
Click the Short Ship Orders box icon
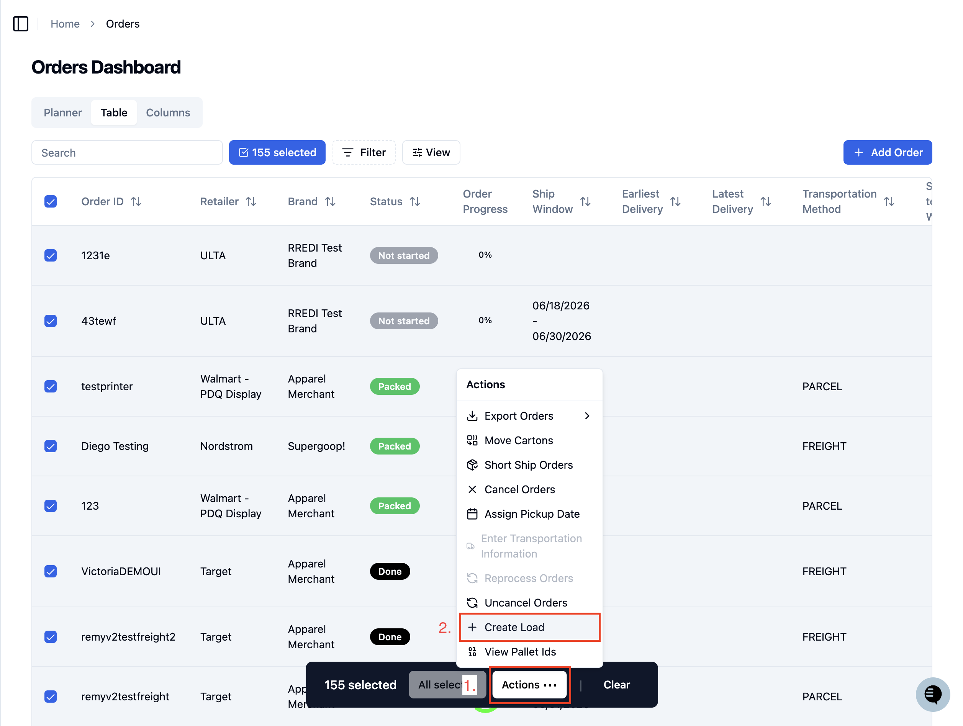[x=472, y=465]
